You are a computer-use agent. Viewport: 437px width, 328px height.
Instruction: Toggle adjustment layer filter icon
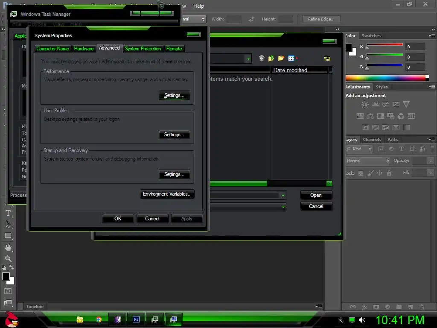(391, 149)
